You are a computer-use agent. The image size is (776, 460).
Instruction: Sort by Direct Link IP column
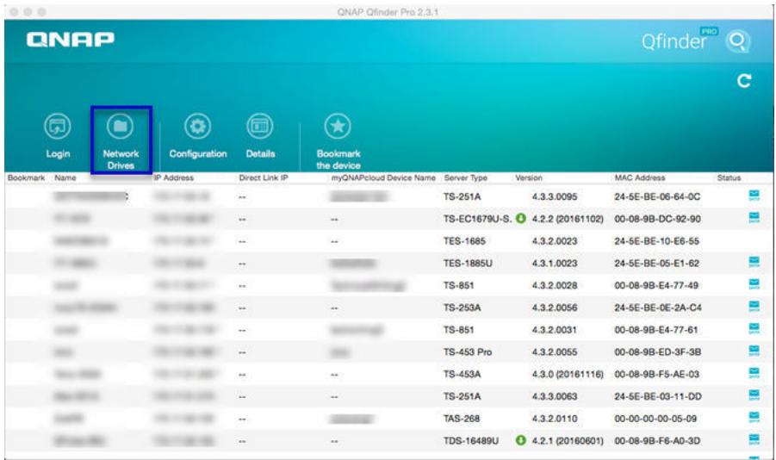pos(264,177)
